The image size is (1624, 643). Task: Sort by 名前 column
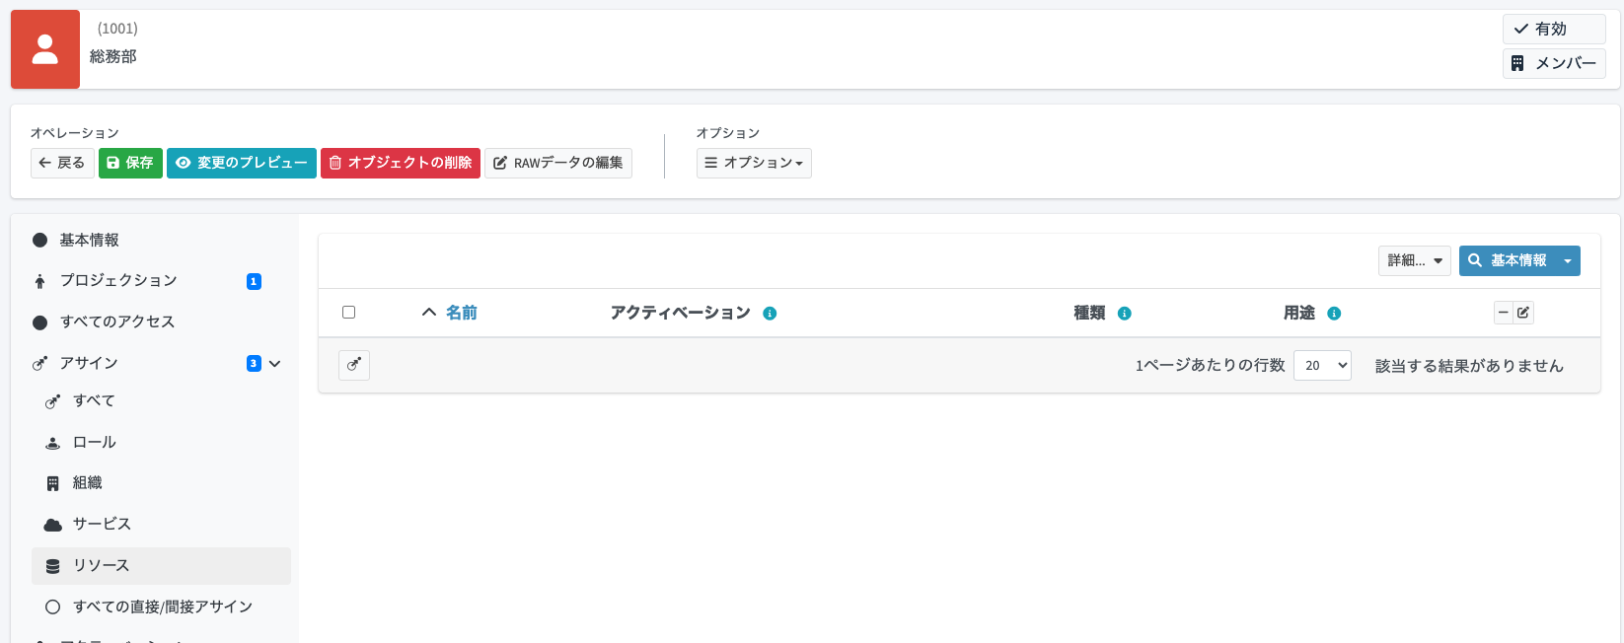click(x=461, y=313)
